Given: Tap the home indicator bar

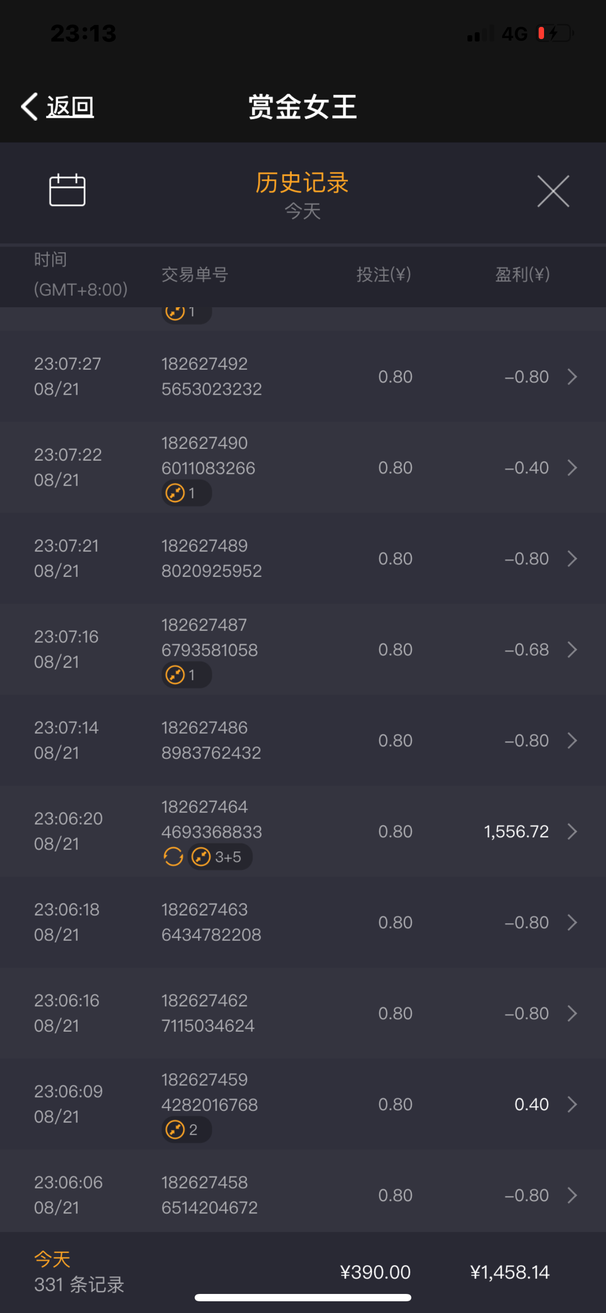Looking at the screenshot, I should pyautogui.click(x=303, y=1297).
